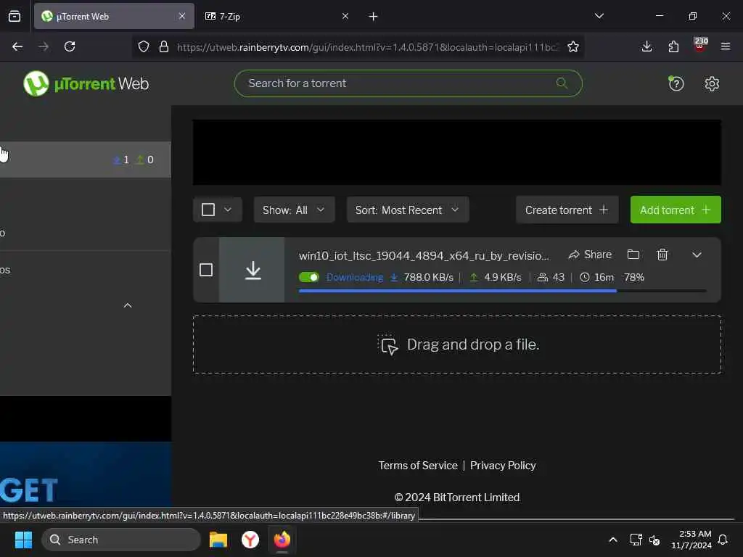This screenshot has width=743, height=557.
Task: Click the muted volume tray icon
Action: pyautogui.click(x=654, y=540)
